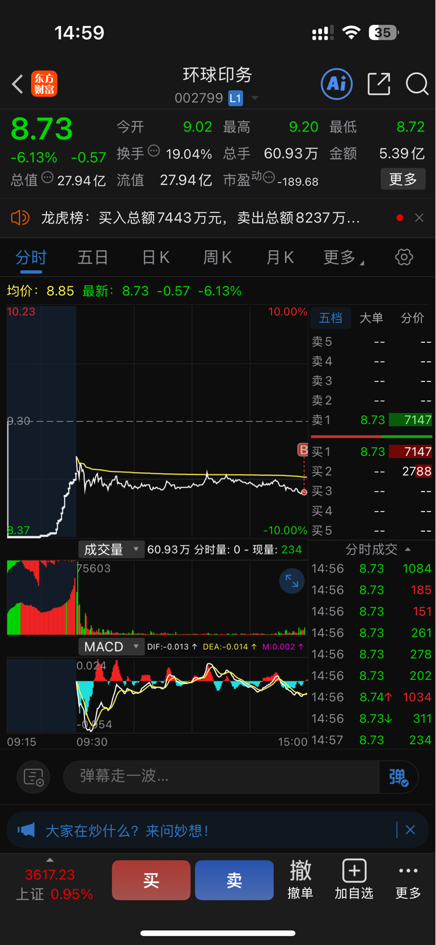The height and width of the screenshot is (945, 436).
Task: Select the 14:57 trade with volume 234
Action: click(x=371, y=740)
